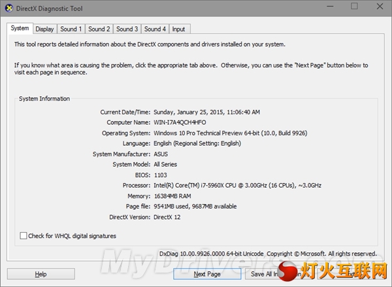
Task: Click the System Manufacturer label
Action: click(x=122, y=154)
